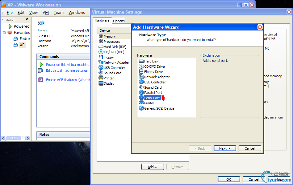Click Memory chip icon in Device list
This screenshot has height=185, width=293.
point(101,36)
